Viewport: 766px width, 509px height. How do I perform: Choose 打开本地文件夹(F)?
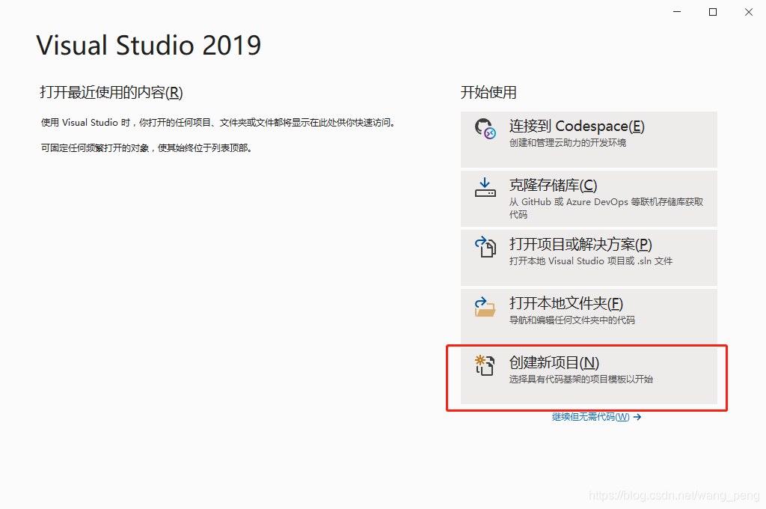(x=589, y=315)
